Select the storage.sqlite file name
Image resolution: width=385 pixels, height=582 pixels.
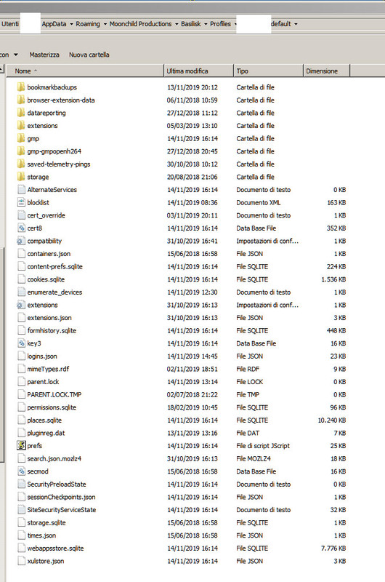[46, 522]
